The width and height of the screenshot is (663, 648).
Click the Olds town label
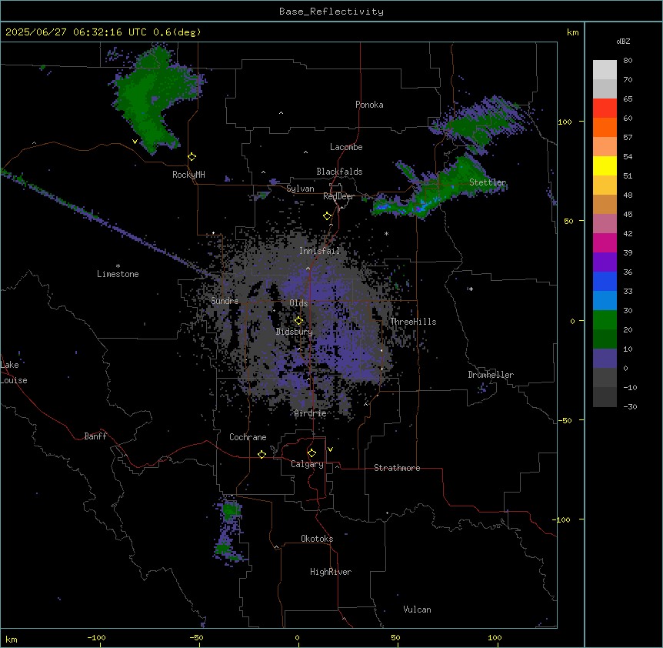pos(298,303)
